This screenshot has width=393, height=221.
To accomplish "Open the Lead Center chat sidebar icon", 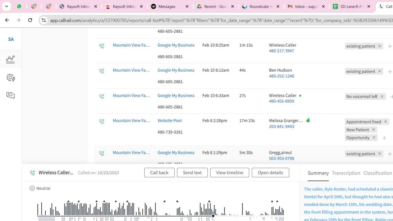I will (x=10, y=95).
